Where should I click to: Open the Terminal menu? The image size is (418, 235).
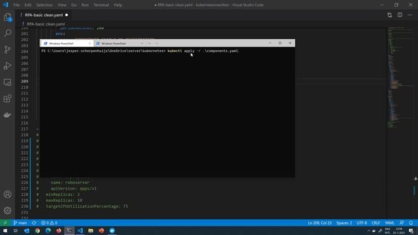tap(101, 5)
